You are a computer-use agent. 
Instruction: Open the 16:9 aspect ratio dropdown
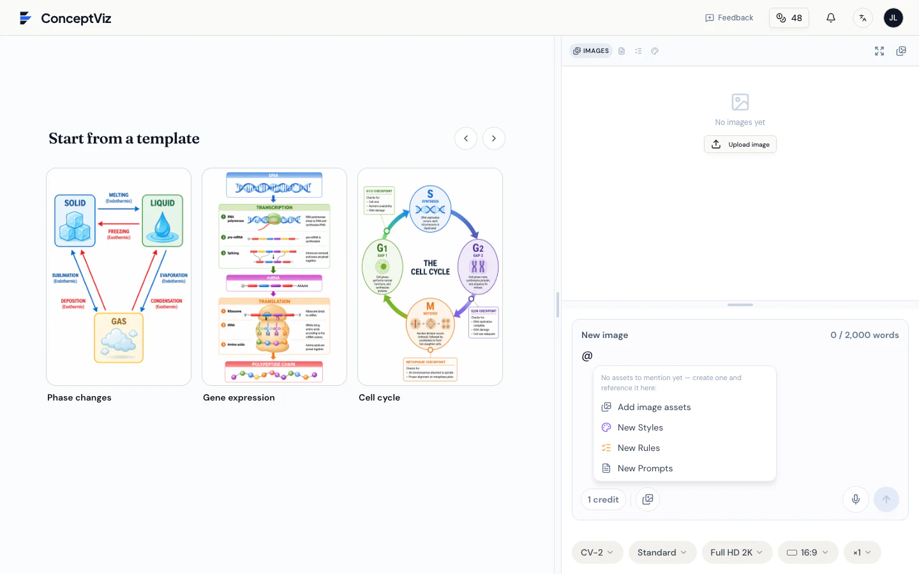pos(808,552)
